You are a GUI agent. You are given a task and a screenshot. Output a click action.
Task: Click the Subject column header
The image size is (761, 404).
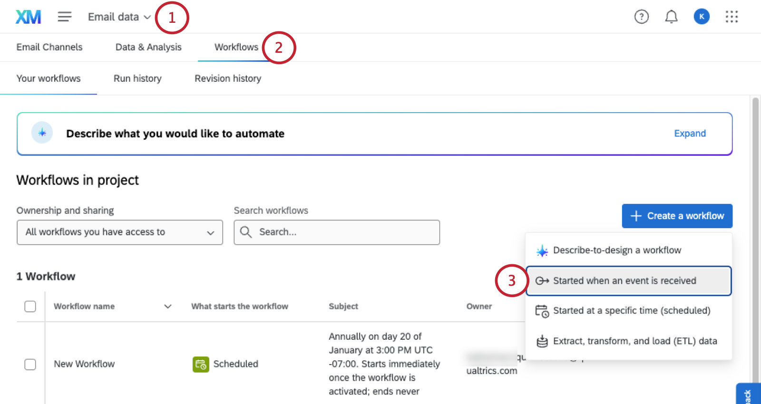click(343, 307)
